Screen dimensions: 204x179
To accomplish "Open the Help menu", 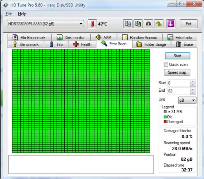I will (22, 14).
